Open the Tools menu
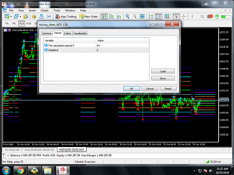Screen dimensions: 234x175 (x=57, y=10)
